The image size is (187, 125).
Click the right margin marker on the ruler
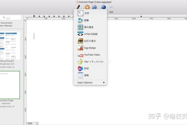[x=141, y=16]
